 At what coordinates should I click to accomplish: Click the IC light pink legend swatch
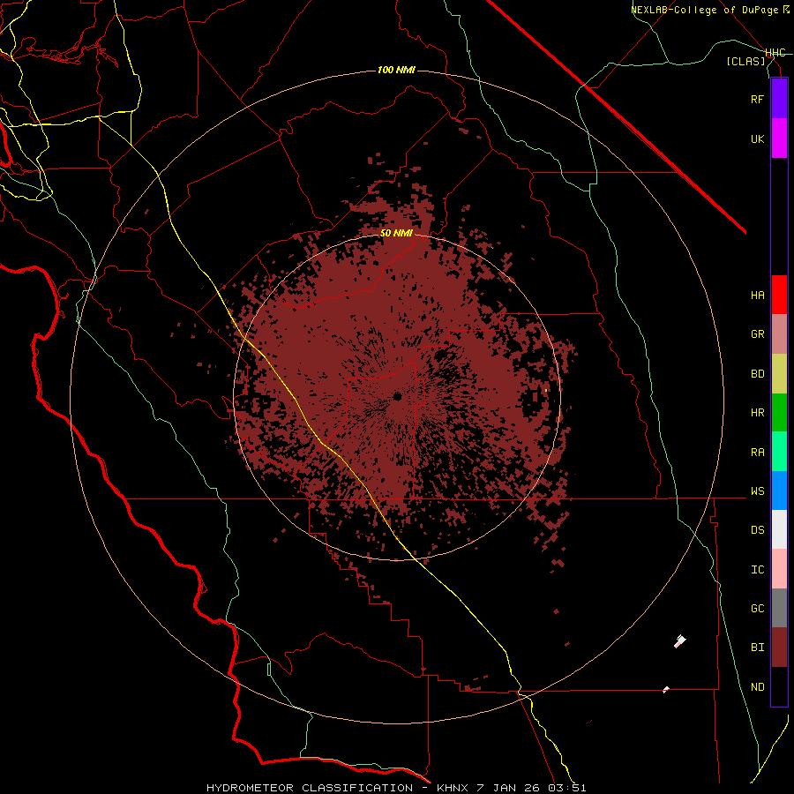point(779,569)
